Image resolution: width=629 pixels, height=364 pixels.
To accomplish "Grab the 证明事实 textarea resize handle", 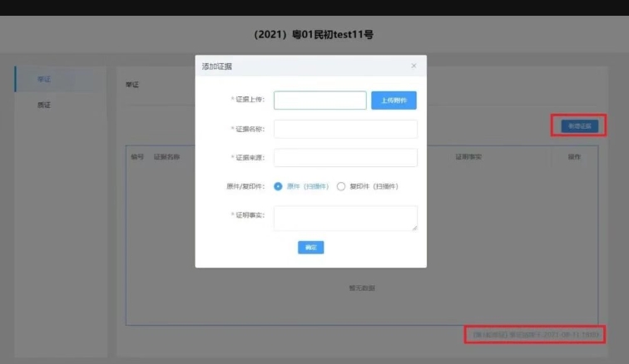I will [414, 228].
